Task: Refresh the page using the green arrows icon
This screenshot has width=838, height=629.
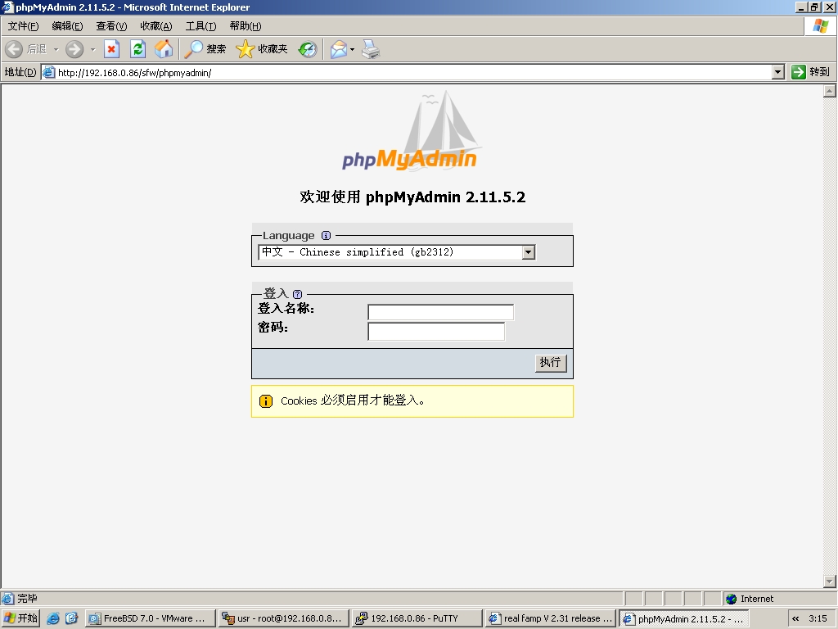Action: pos(137,49)
